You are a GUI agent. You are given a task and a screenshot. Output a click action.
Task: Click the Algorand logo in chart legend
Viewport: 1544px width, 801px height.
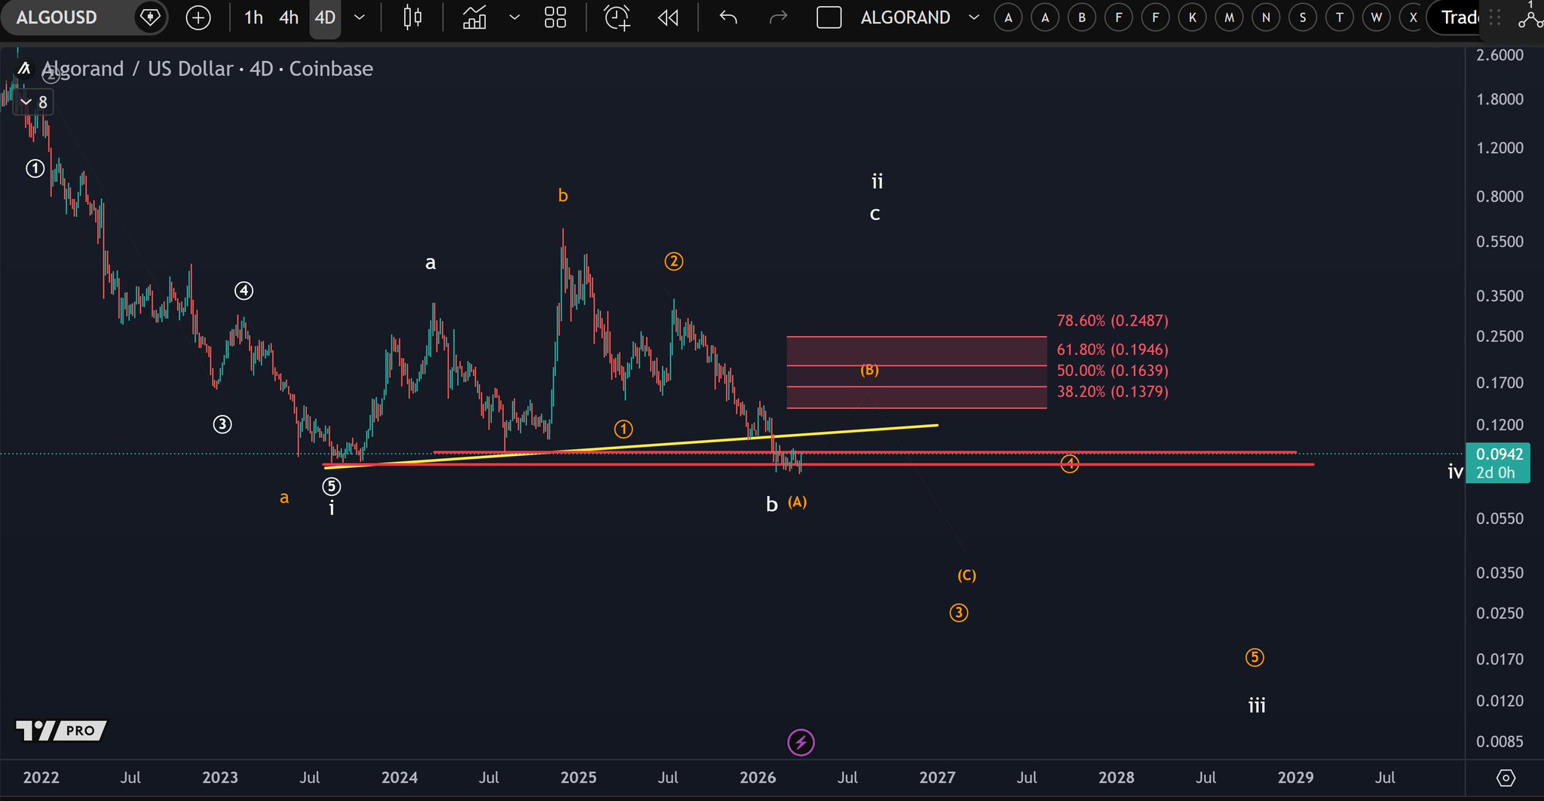click(24, 69)
